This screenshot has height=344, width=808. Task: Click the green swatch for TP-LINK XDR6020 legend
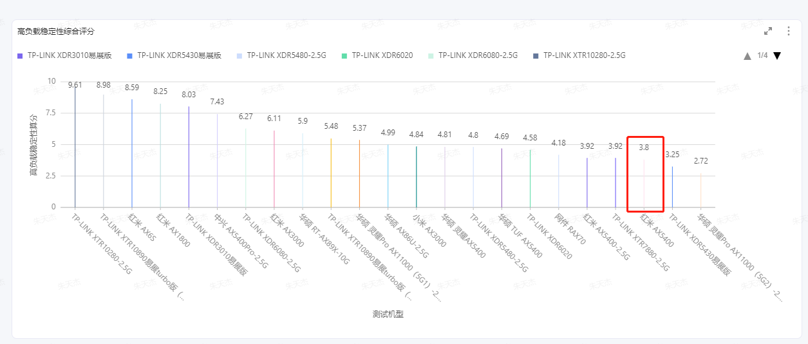click(x=344, y=56)
